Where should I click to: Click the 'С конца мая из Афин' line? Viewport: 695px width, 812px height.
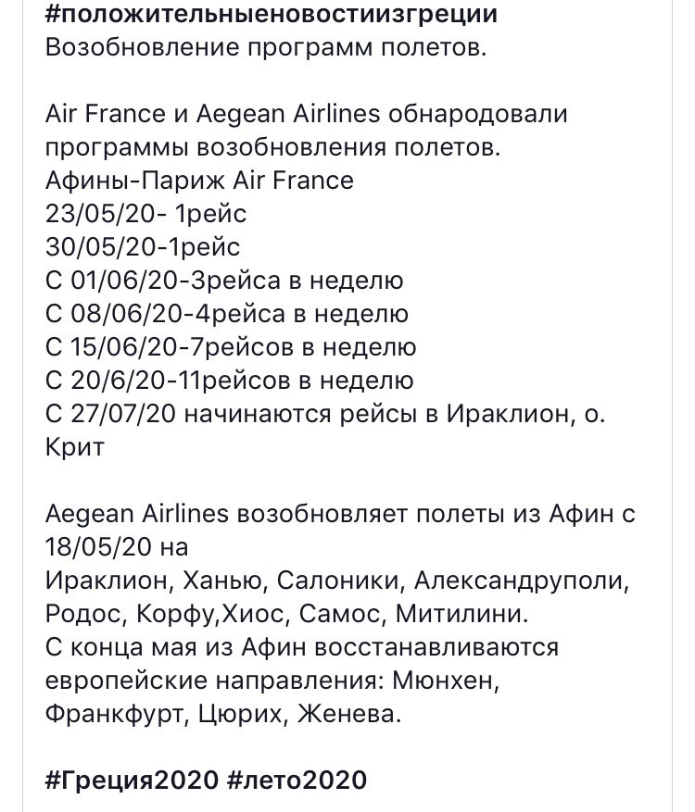(x=302, y=647)
